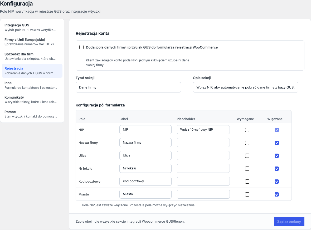Edit the Nazwa firmy label field
This screenshot has width=311, height=230.
[145, 143]
